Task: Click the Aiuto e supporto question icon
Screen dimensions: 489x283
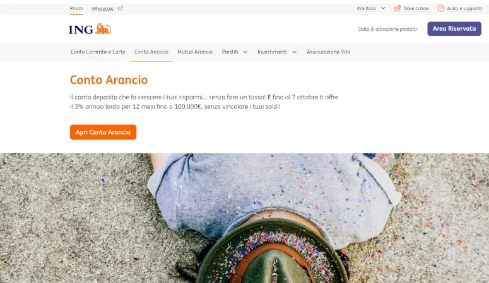Action: tap(440, 8)
